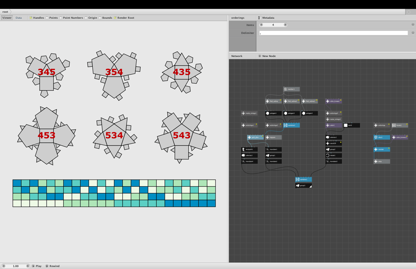This screenshot has width=416, height=269.
Task: Select the group1 node
Action: click(273, 155)
